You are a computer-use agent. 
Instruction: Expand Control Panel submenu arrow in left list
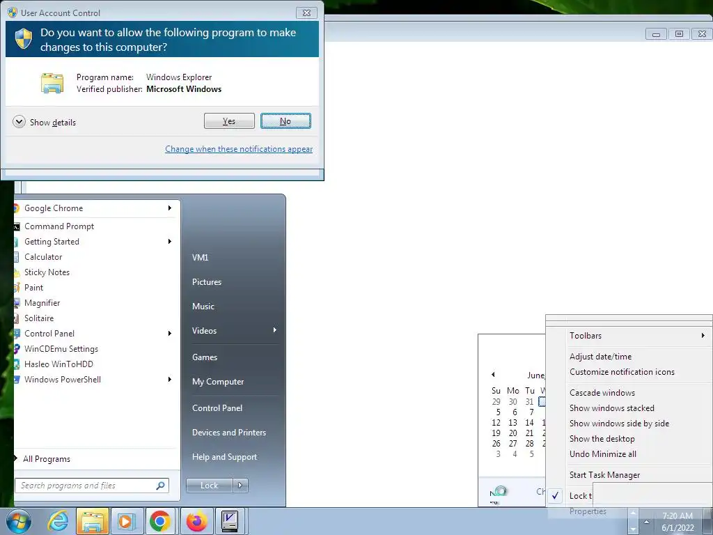170,334
